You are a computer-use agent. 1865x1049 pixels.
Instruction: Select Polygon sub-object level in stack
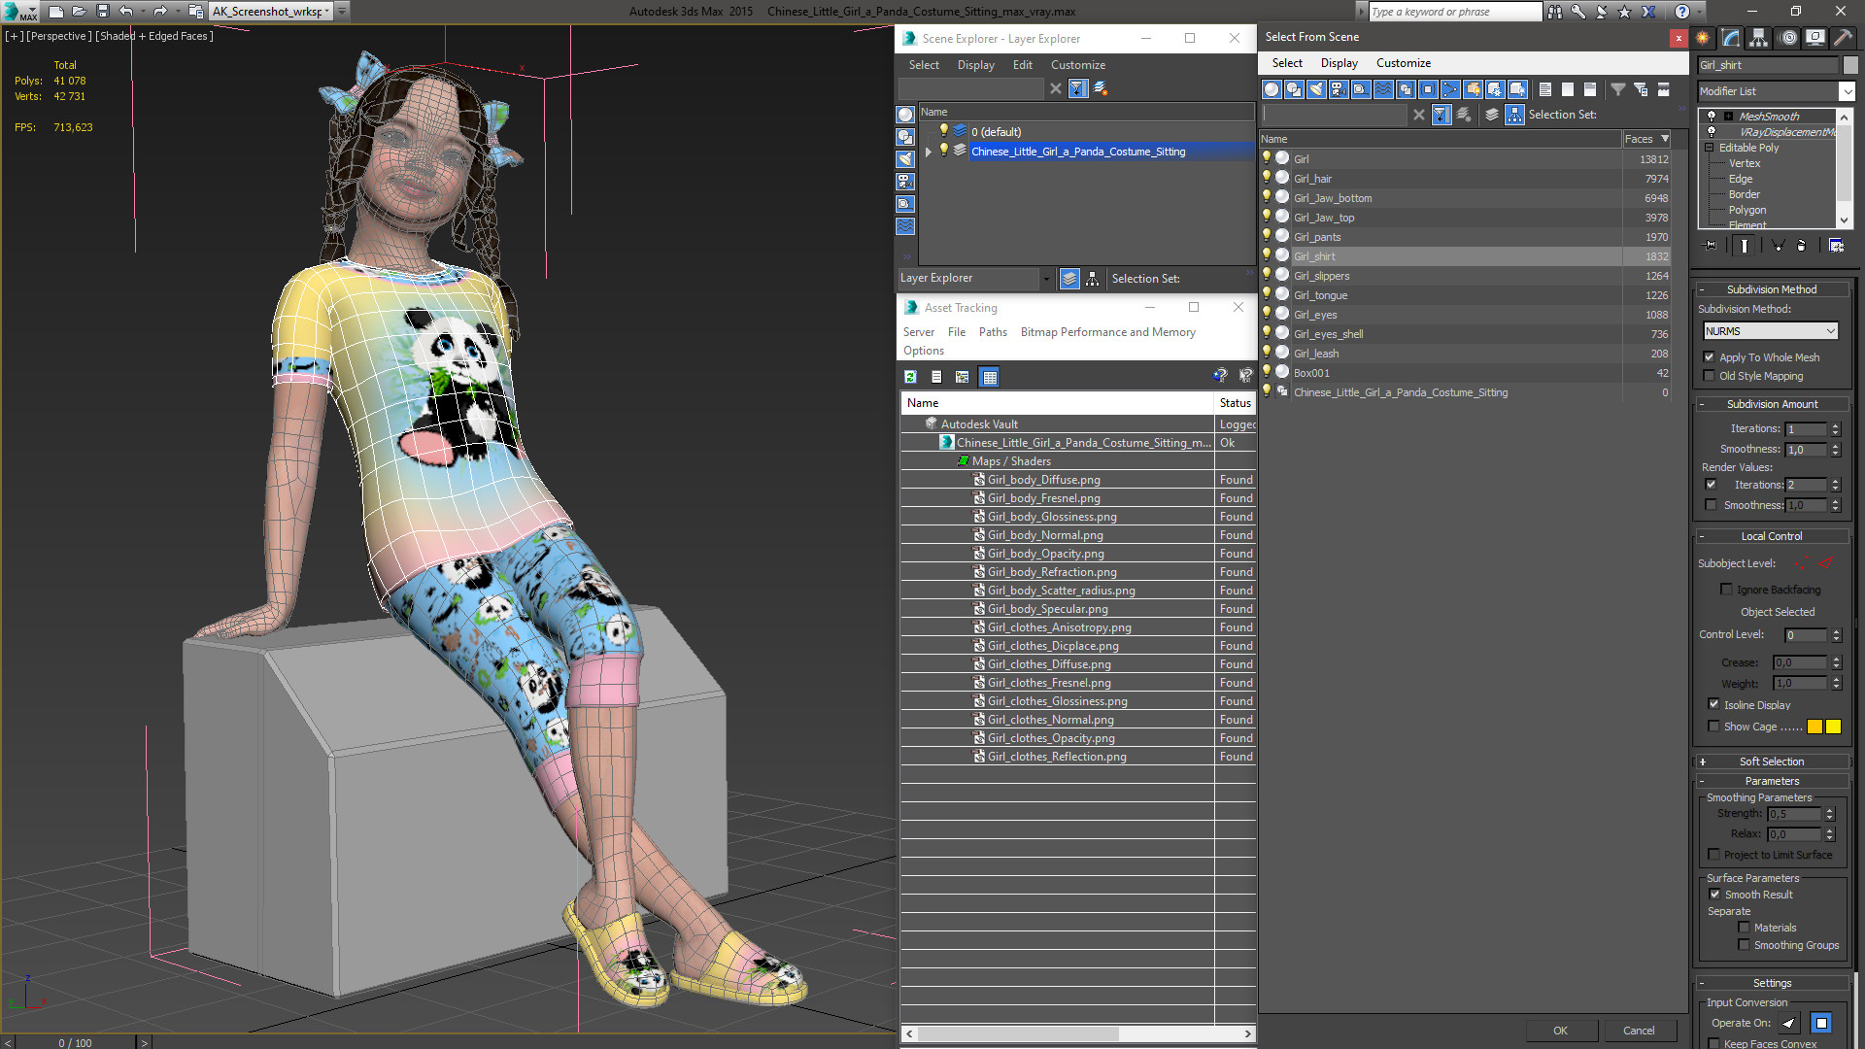(x=1746, y=210)
